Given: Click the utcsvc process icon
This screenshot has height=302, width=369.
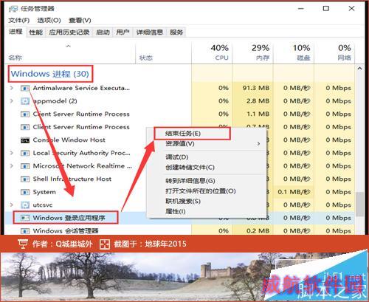Looking at the screenshot, I should pos(25,205).
